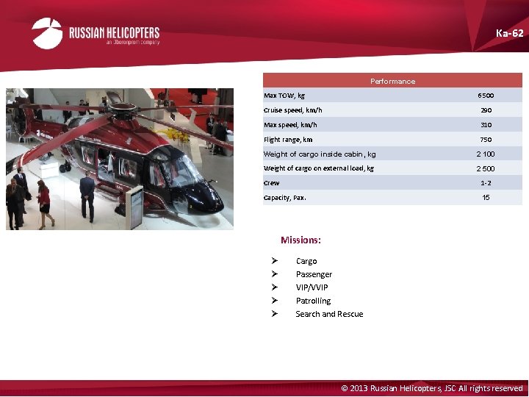Click 'Weight of cargo inside cabin, kg'

click(320, 154)
